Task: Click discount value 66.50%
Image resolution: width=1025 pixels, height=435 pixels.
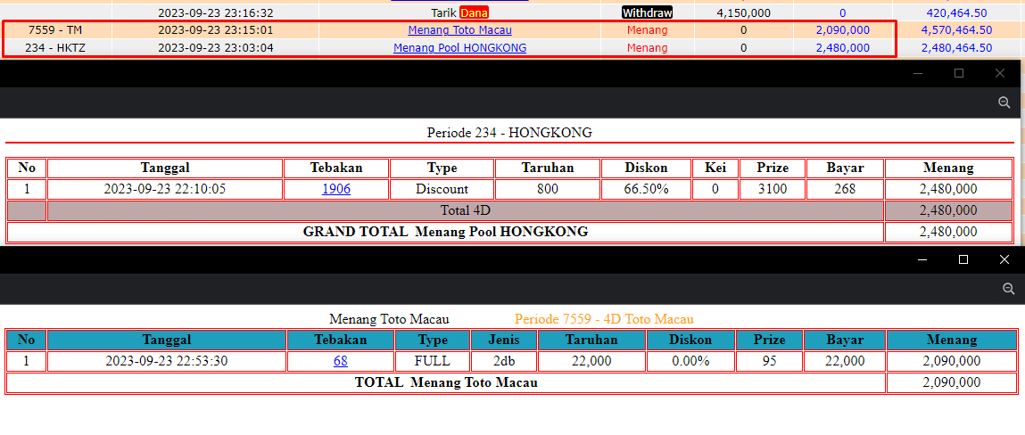Action: pyautogui.click(x=646, y=189)
